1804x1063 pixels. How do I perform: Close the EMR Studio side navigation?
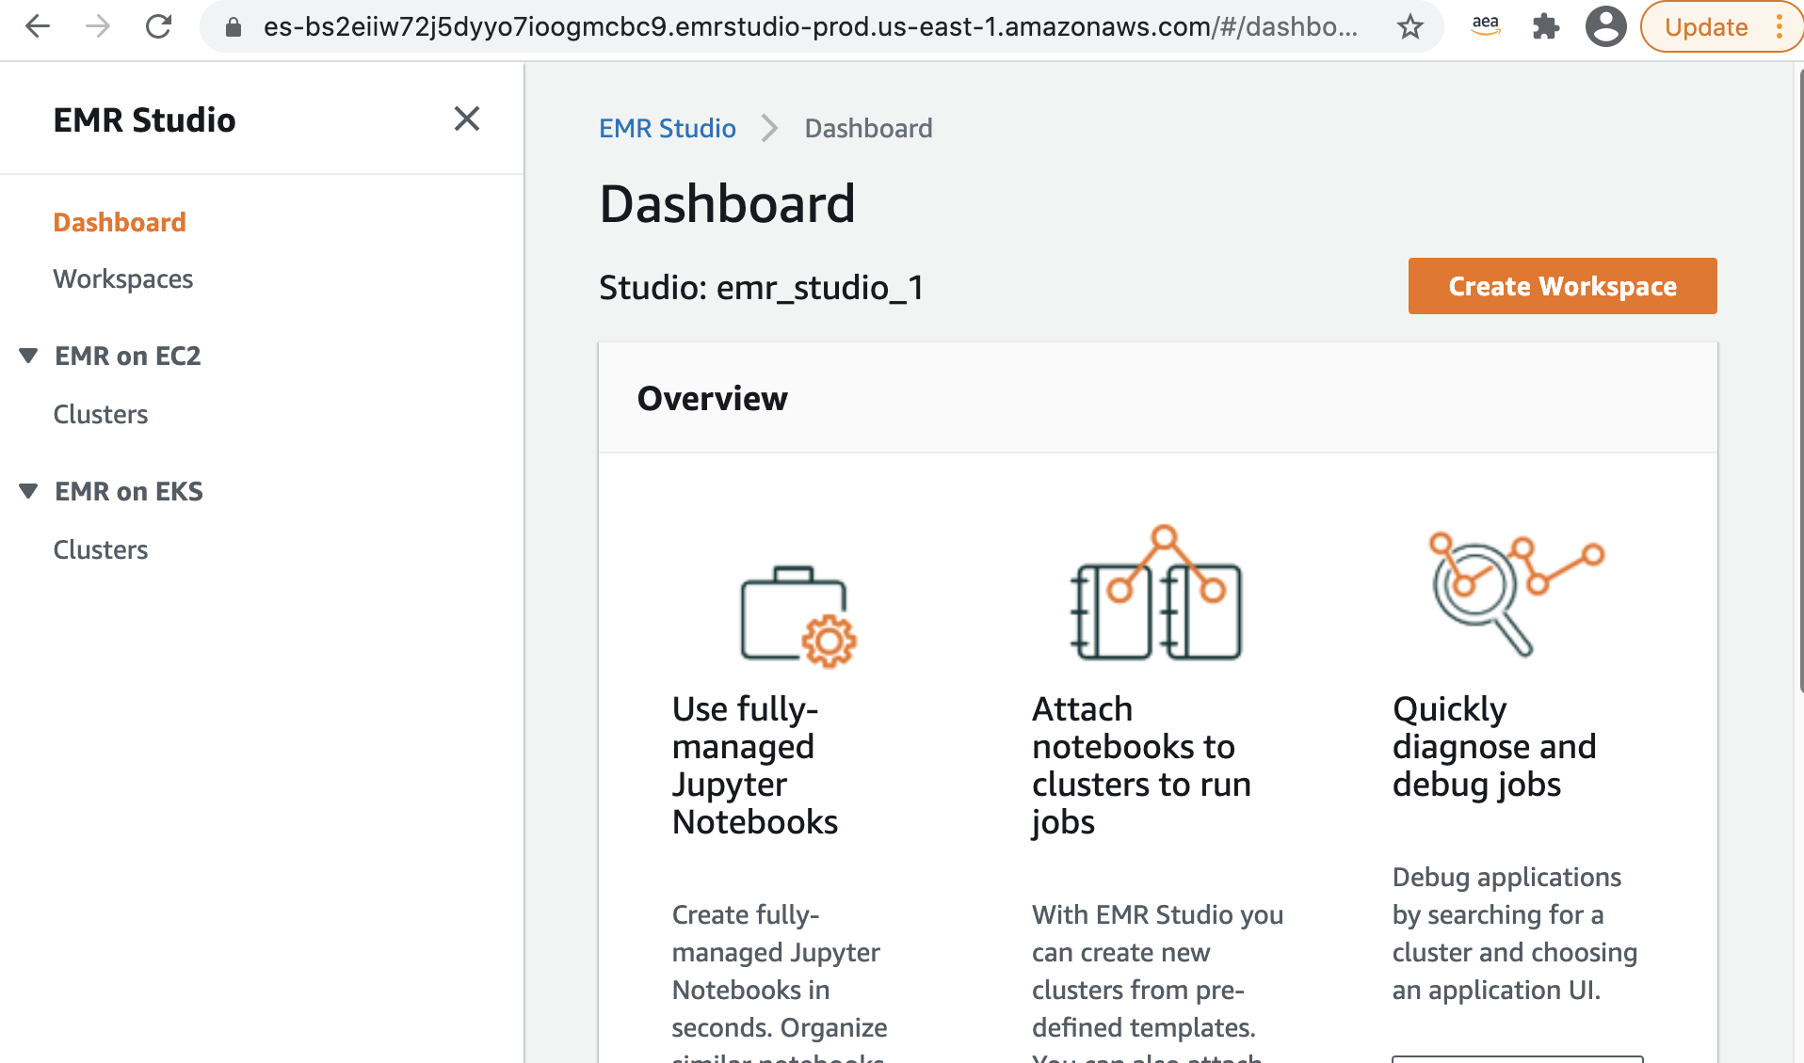coord(467,119)
